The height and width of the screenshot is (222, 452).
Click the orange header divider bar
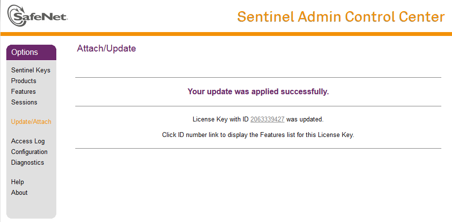point(226,34)
